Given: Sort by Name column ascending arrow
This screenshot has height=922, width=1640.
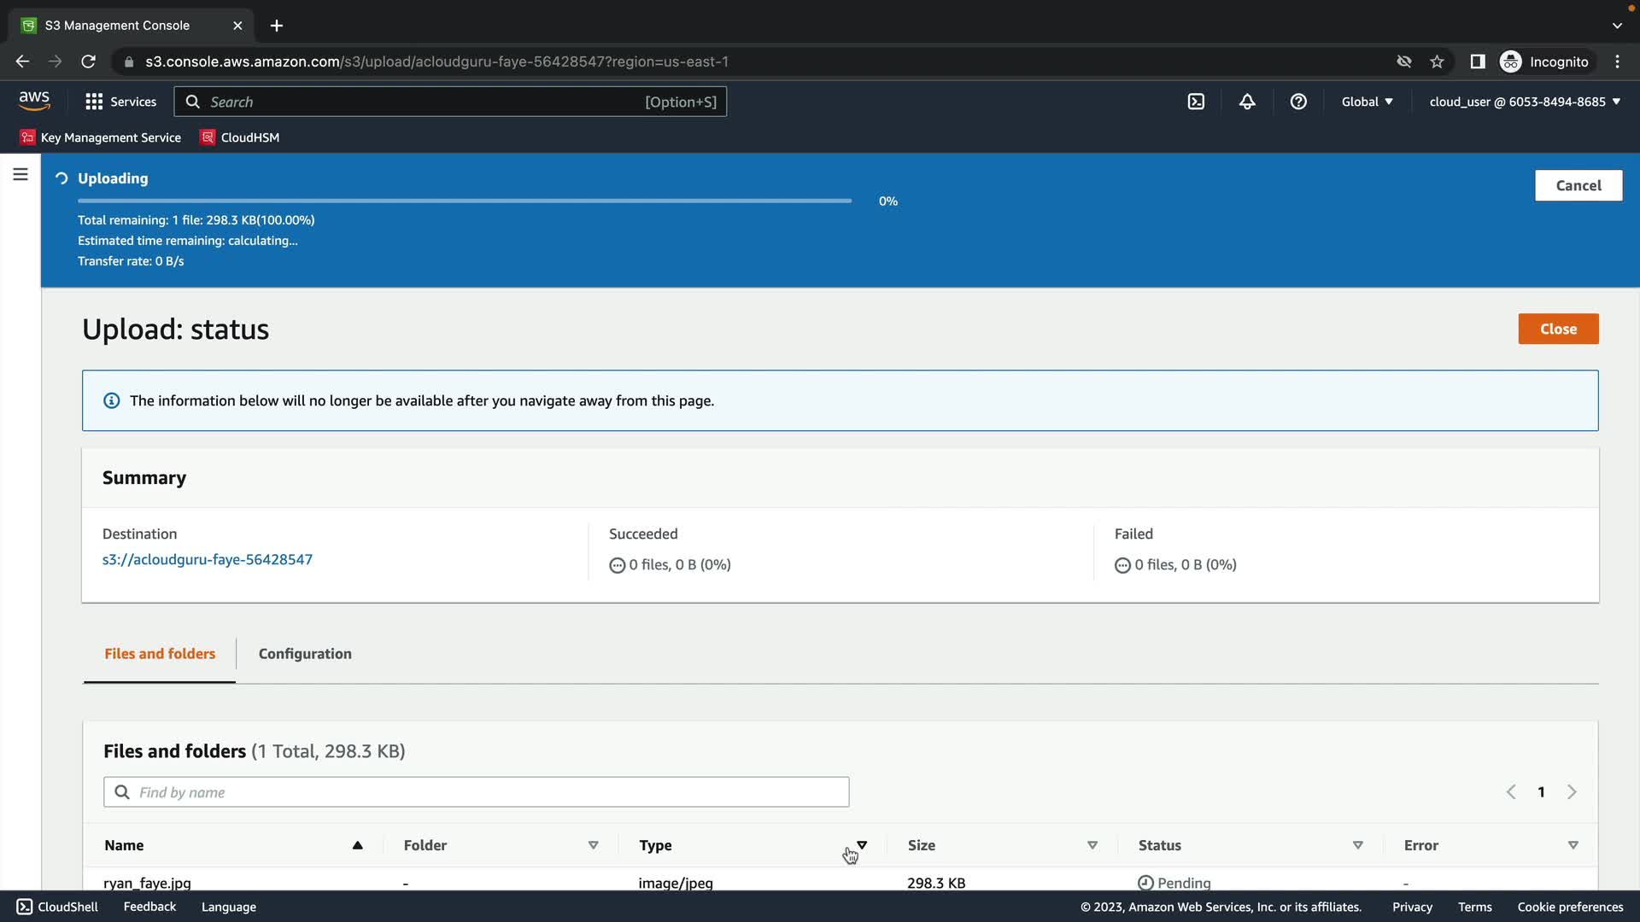Looking at the screenshot, I should point(357,845).
